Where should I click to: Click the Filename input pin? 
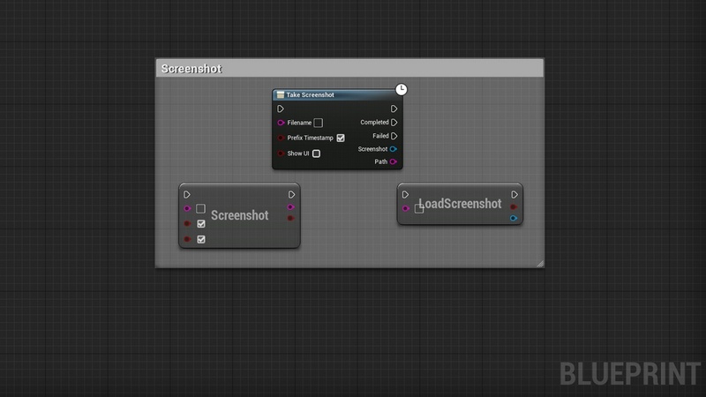[x=281, y=123]
